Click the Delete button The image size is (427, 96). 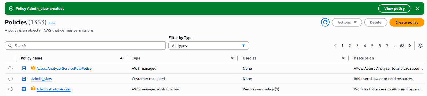[x=375, y=22]
